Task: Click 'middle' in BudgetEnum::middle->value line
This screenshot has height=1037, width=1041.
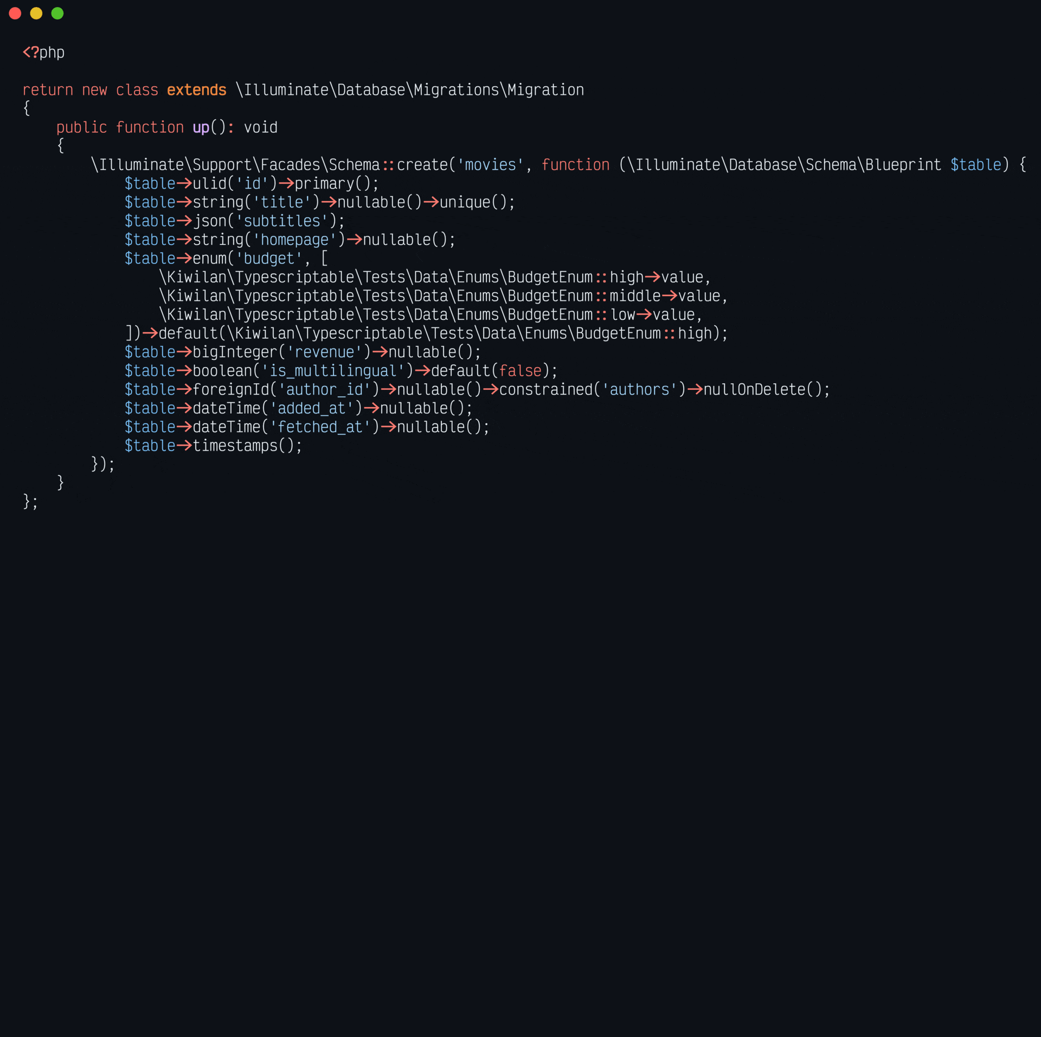Action: pyautogui.click(x=635, y=296)
